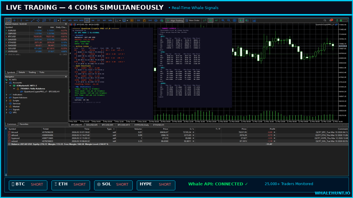Switch to M15 timeframe
Image resolution: width=353 pixels, height=198 pixels.
(x=76, y=20)
